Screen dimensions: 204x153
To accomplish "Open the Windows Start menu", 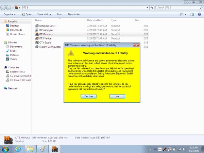I will click(x=5, y=149).
